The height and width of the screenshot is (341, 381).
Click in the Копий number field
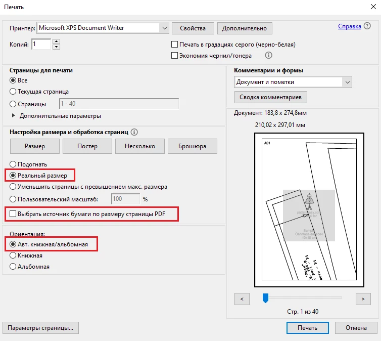[41, 44]
